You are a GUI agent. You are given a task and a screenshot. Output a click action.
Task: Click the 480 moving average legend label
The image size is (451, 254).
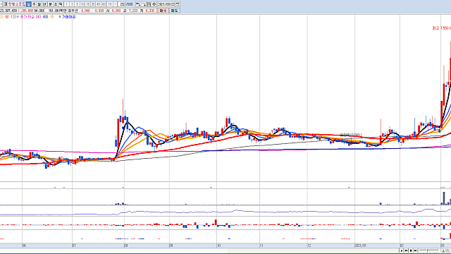(x=45, y=17)
